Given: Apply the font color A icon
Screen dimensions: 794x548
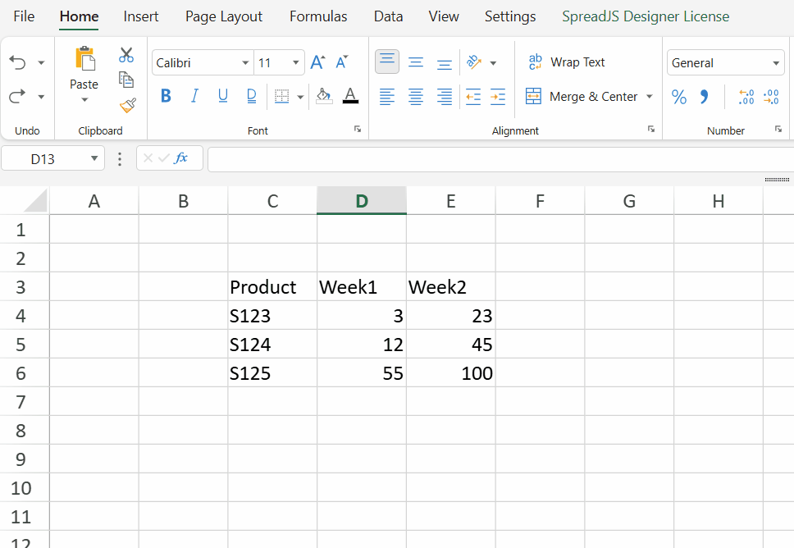Looking at the screenshot, I should coord(350,96).
